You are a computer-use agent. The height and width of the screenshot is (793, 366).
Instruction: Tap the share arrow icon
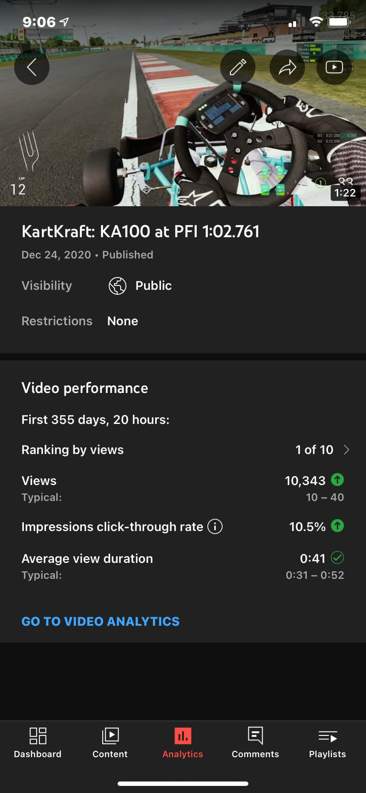[x=287, y=67]
